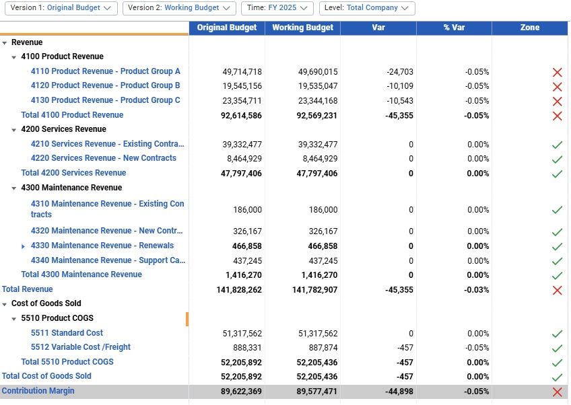Open the Time FY 2025 dropdown
571x405 pixels.
click(x=277, y=8)
